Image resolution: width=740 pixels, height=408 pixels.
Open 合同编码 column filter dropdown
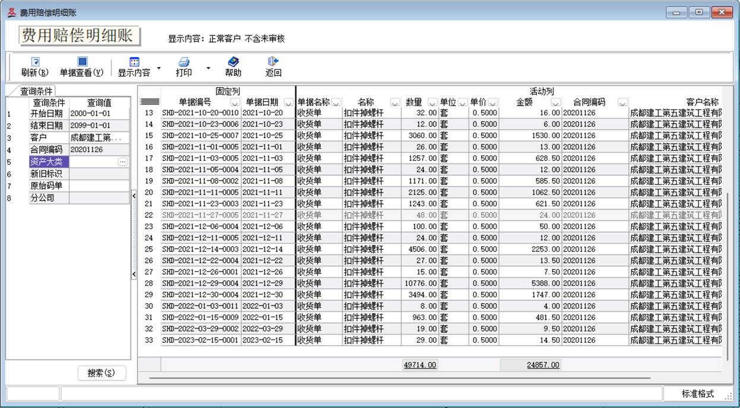click(622, 102)
